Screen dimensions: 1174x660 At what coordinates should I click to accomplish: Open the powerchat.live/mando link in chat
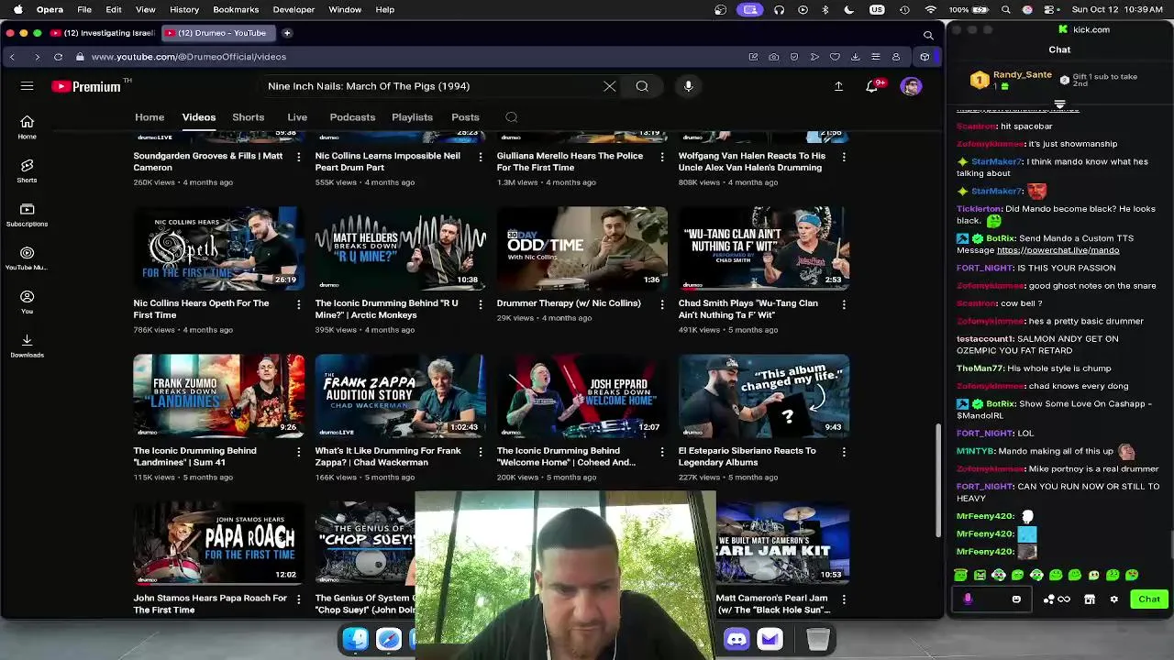(x=1058, y=250)
